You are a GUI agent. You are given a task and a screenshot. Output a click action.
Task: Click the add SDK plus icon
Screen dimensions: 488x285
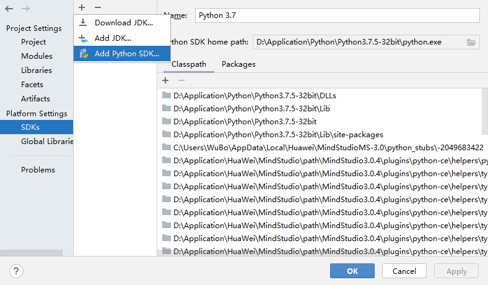(x=82, y=7)
